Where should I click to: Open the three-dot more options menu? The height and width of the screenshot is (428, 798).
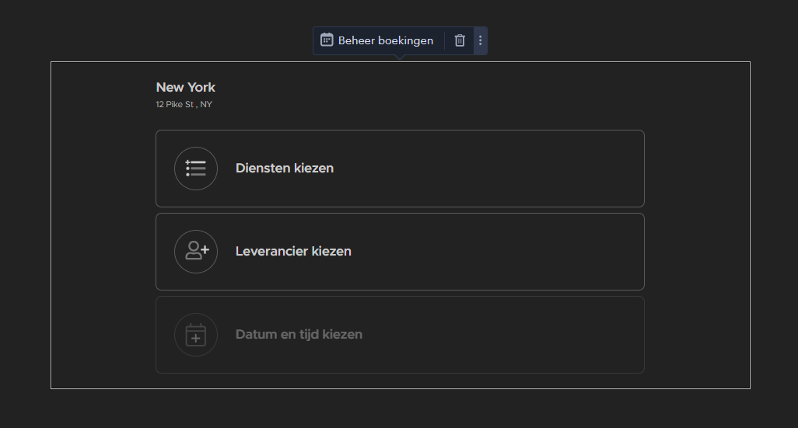tap(481, 40)
